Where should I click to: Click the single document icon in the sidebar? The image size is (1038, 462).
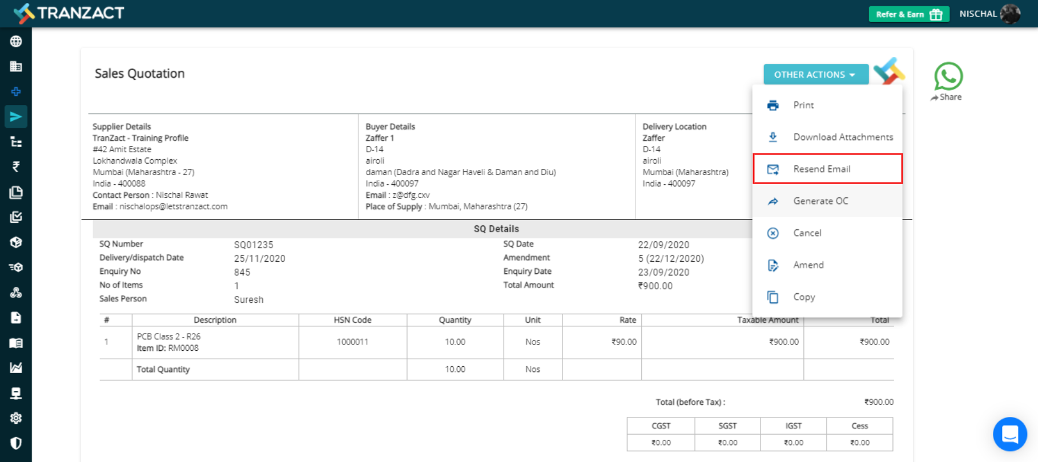(16, 318)
